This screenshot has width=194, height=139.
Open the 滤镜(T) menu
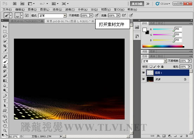pyautogui.click(x=70, y=9)
